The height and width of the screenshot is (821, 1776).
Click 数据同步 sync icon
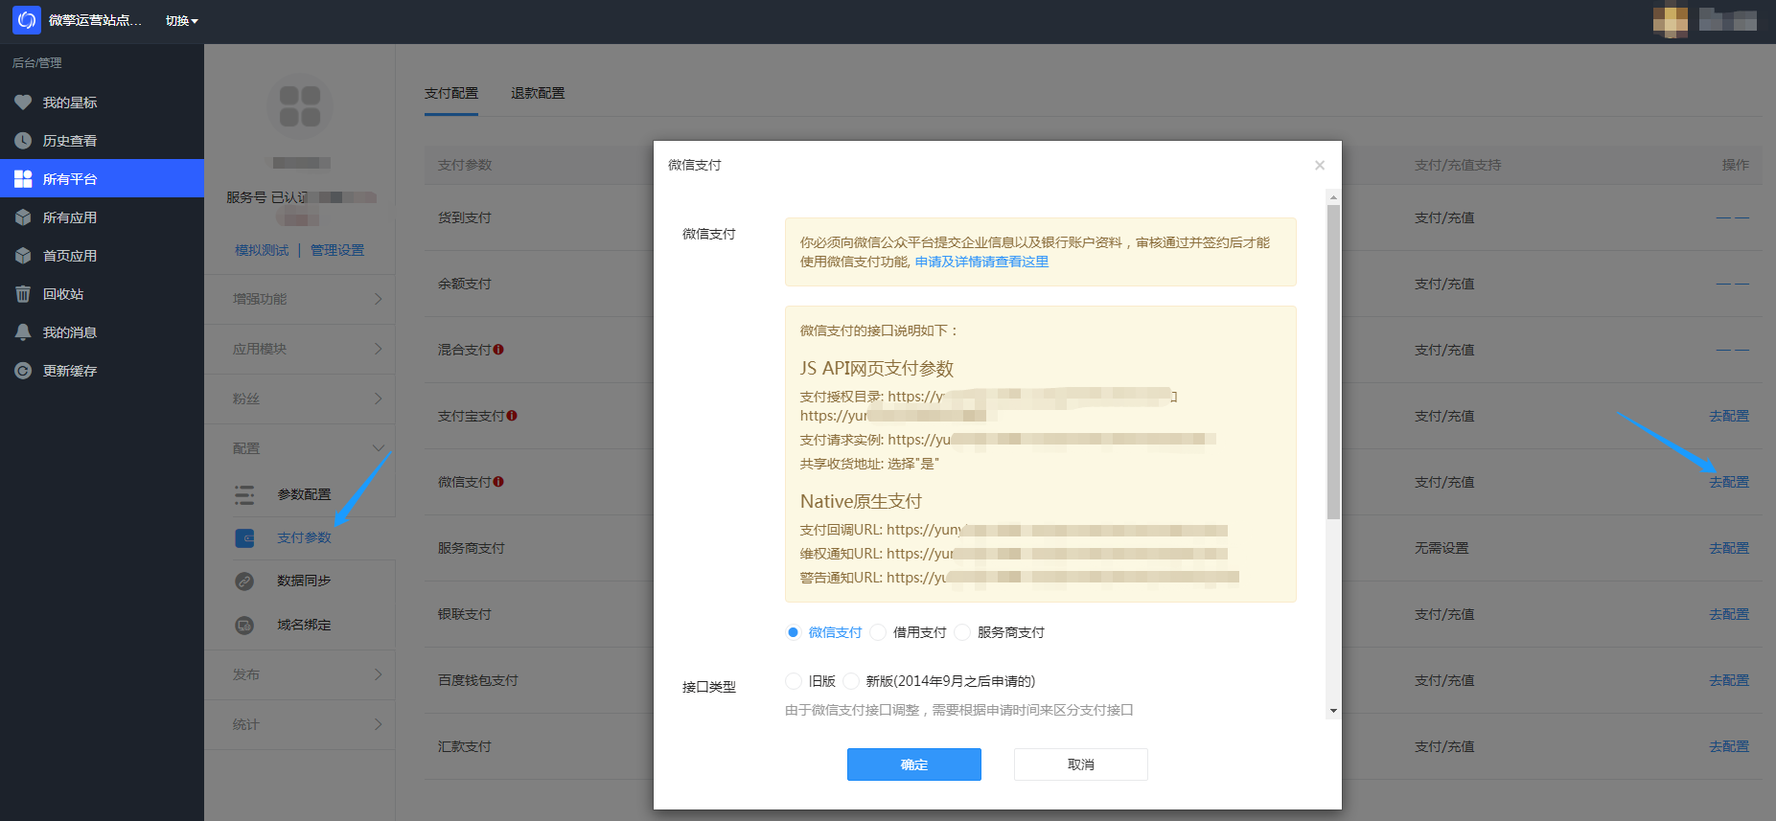click(244, 582)
